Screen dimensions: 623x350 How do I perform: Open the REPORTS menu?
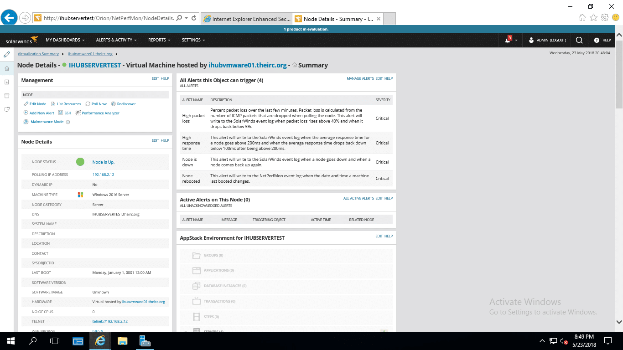[159, 40]
